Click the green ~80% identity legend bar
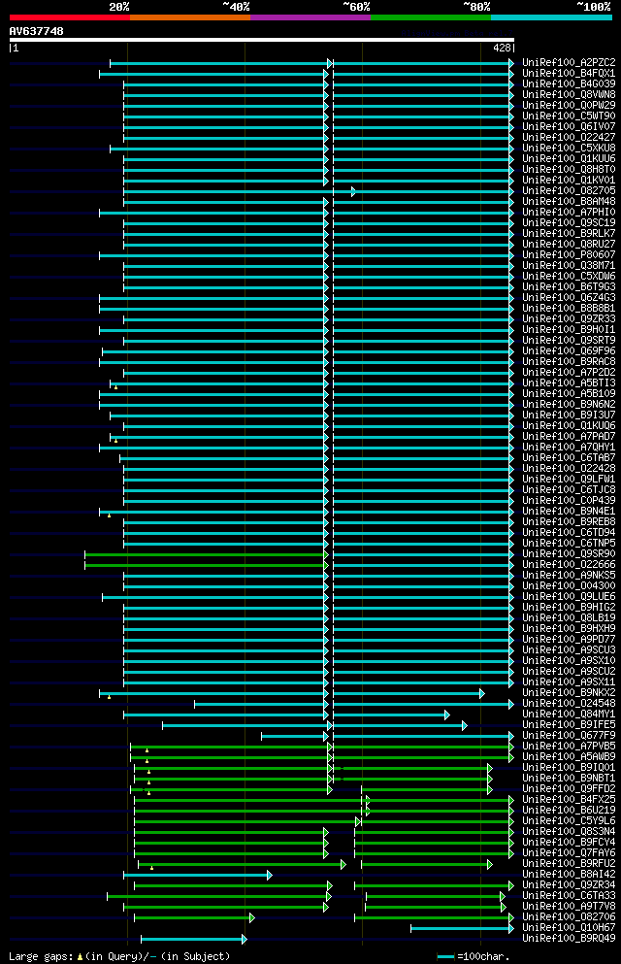 (x=431, y=17)
